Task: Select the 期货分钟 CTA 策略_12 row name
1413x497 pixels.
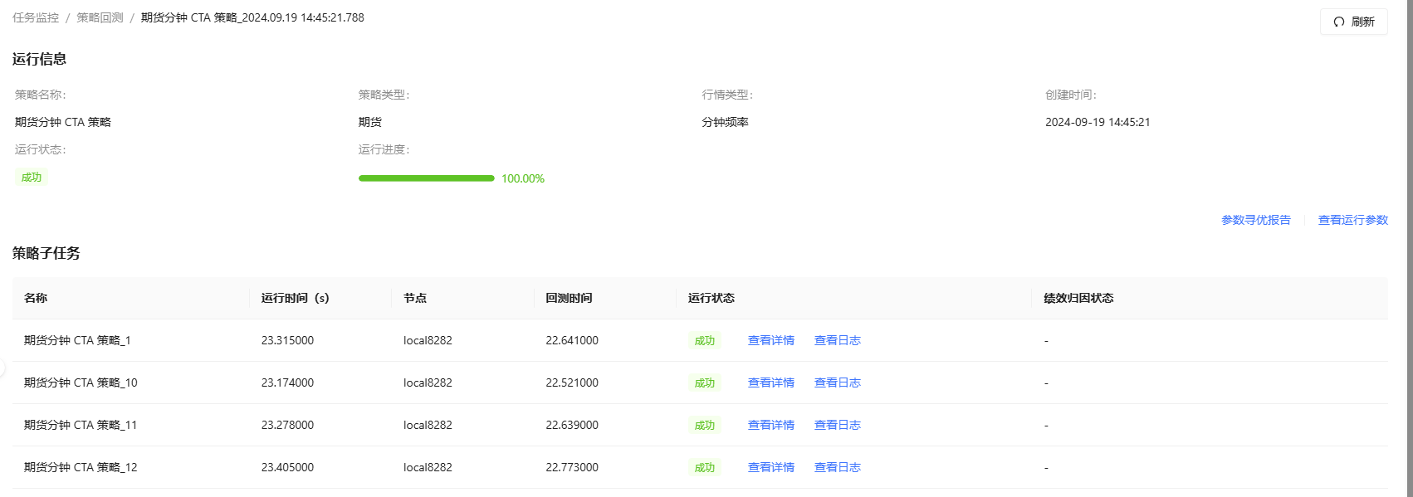Action: point(81,467)
